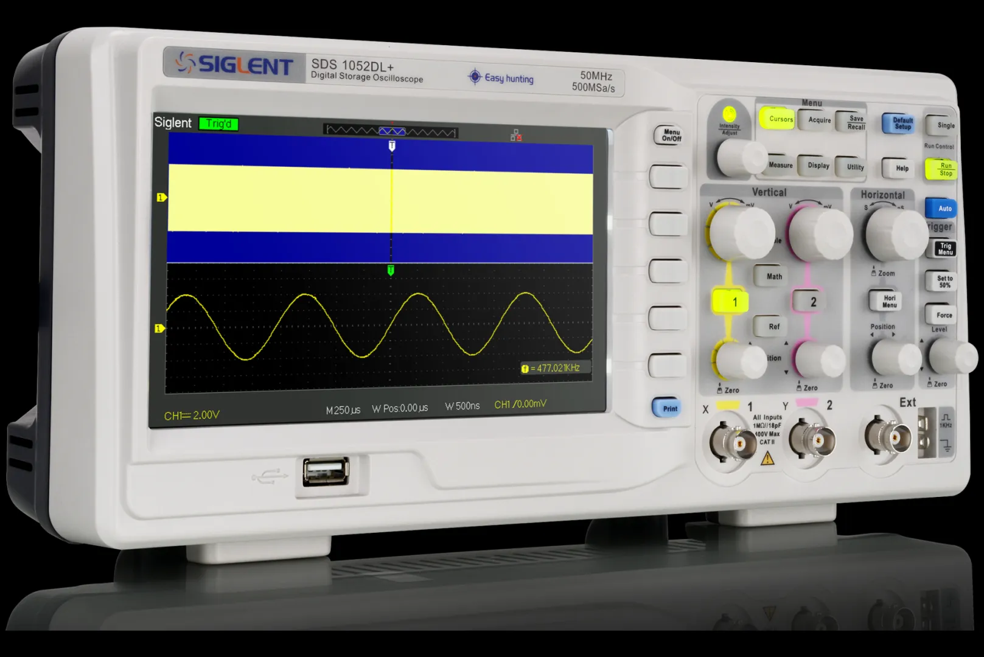The width and height of the screenshot is (984, 657).
Task: Click the trigger Level knob
Action: 953,357
